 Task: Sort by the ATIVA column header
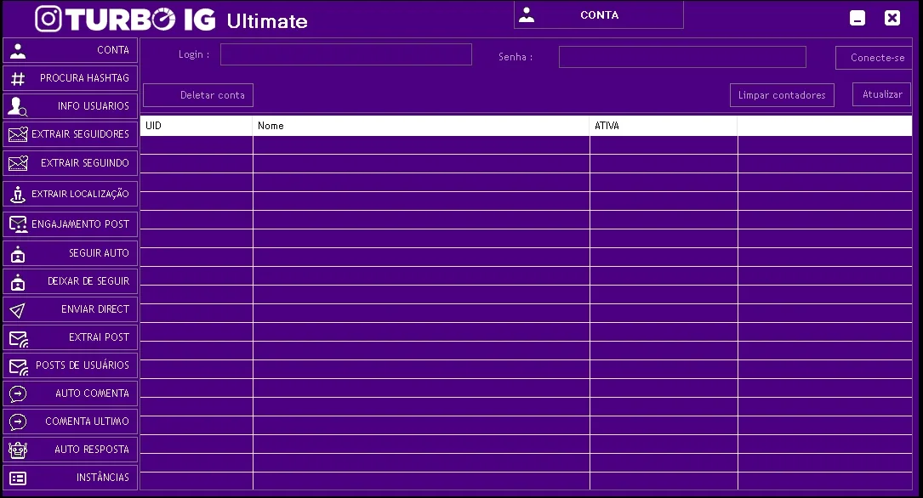664,126
